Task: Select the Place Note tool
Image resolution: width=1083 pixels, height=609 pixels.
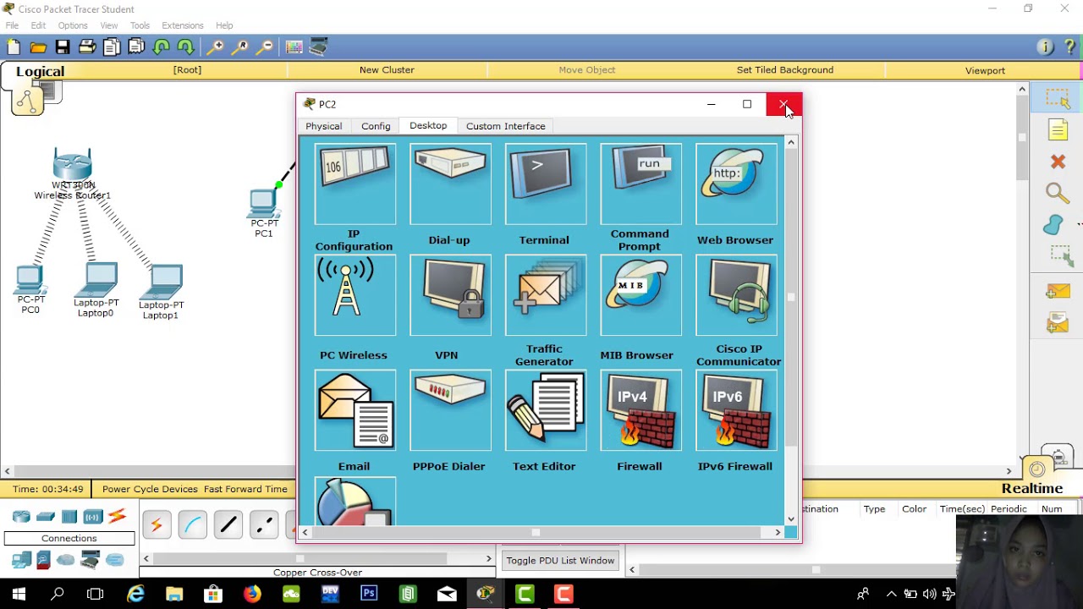Action: [x=1058, y=129]
